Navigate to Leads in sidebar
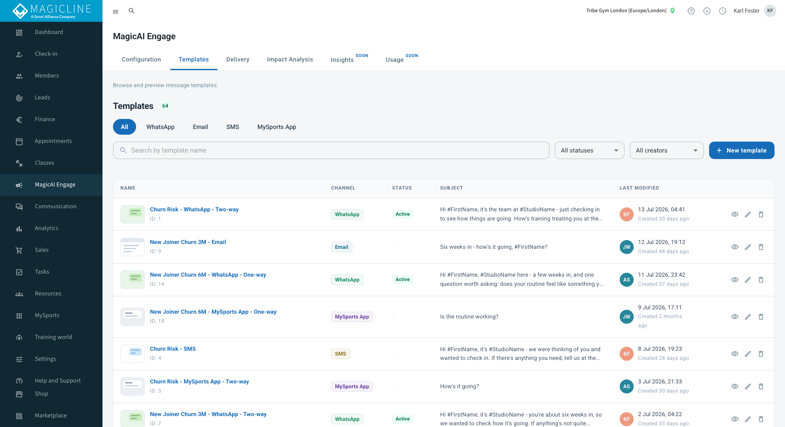This screenshot has height=427, width=785. pyautogui.click(x=51, y=98)
